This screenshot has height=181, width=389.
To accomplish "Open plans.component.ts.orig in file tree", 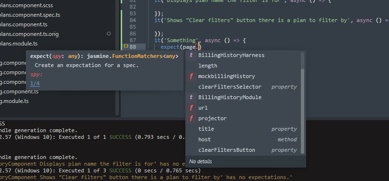I will (x=29, y=34).
